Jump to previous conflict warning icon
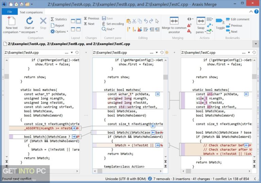 (189, 25)
